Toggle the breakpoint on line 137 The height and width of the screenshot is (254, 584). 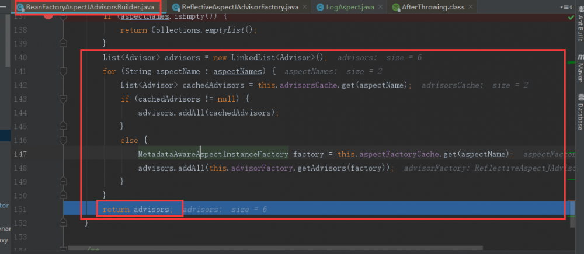pyautogui.click(x=48, y=16)
